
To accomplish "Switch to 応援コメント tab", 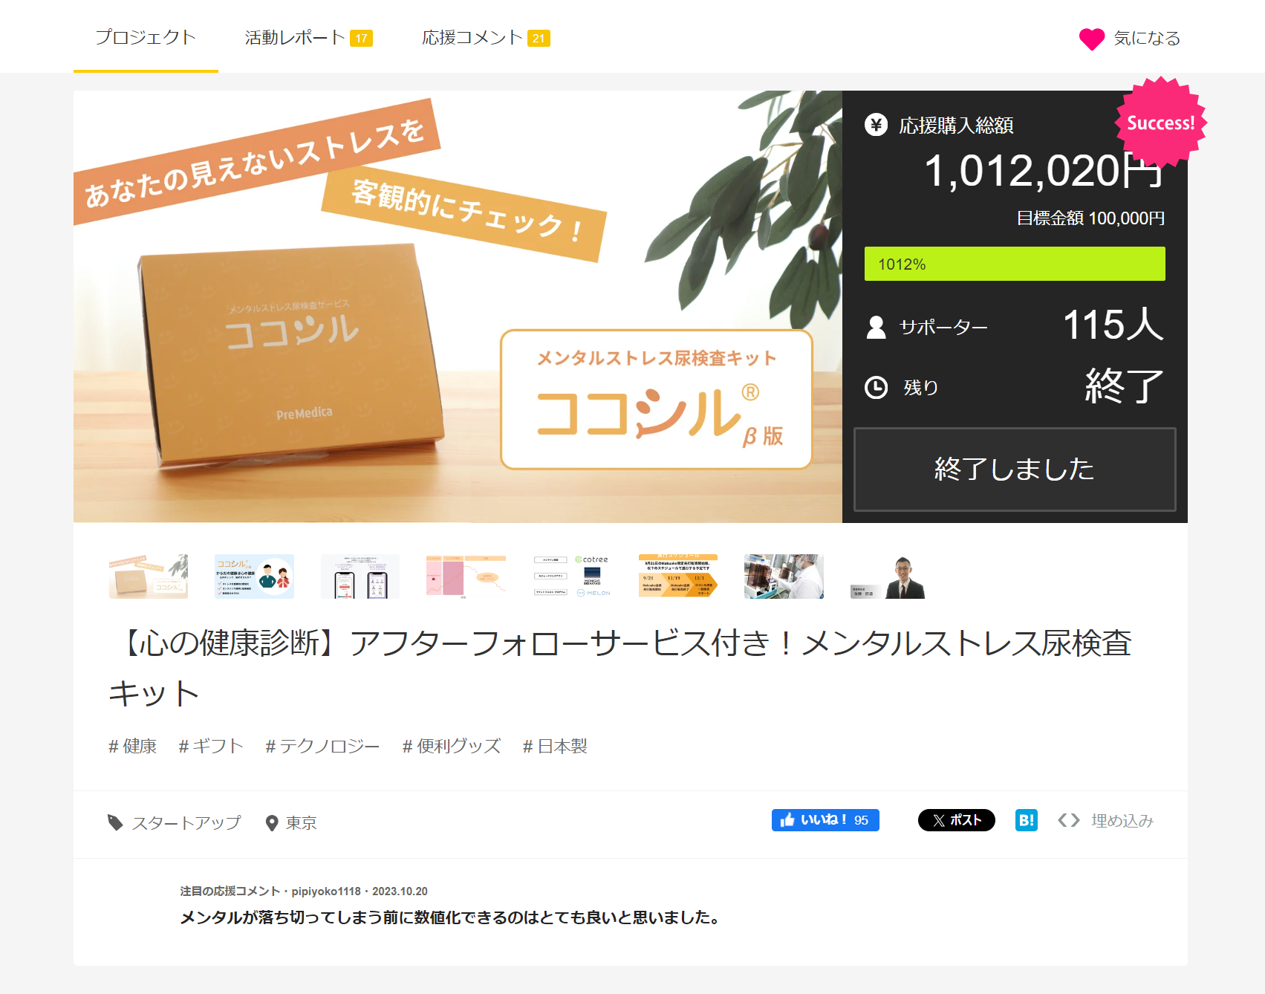I will coord(486,37).
